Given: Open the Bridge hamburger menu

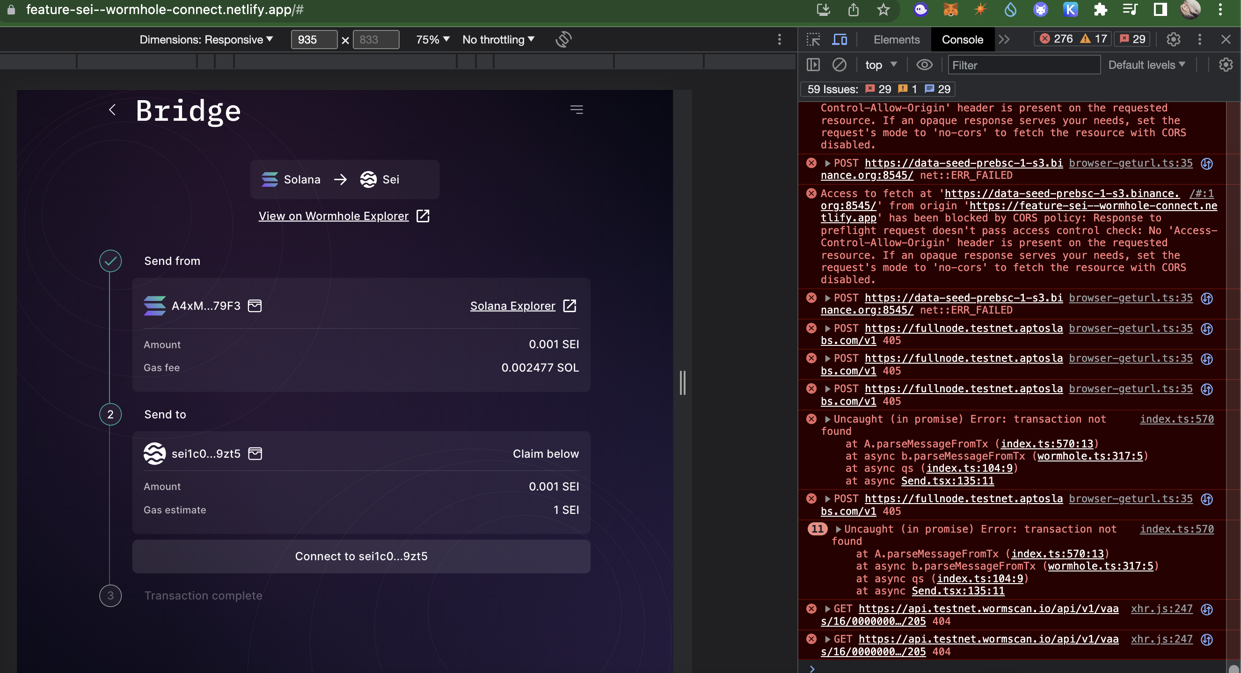Looking at the screenshot, I should pos(577,110).
